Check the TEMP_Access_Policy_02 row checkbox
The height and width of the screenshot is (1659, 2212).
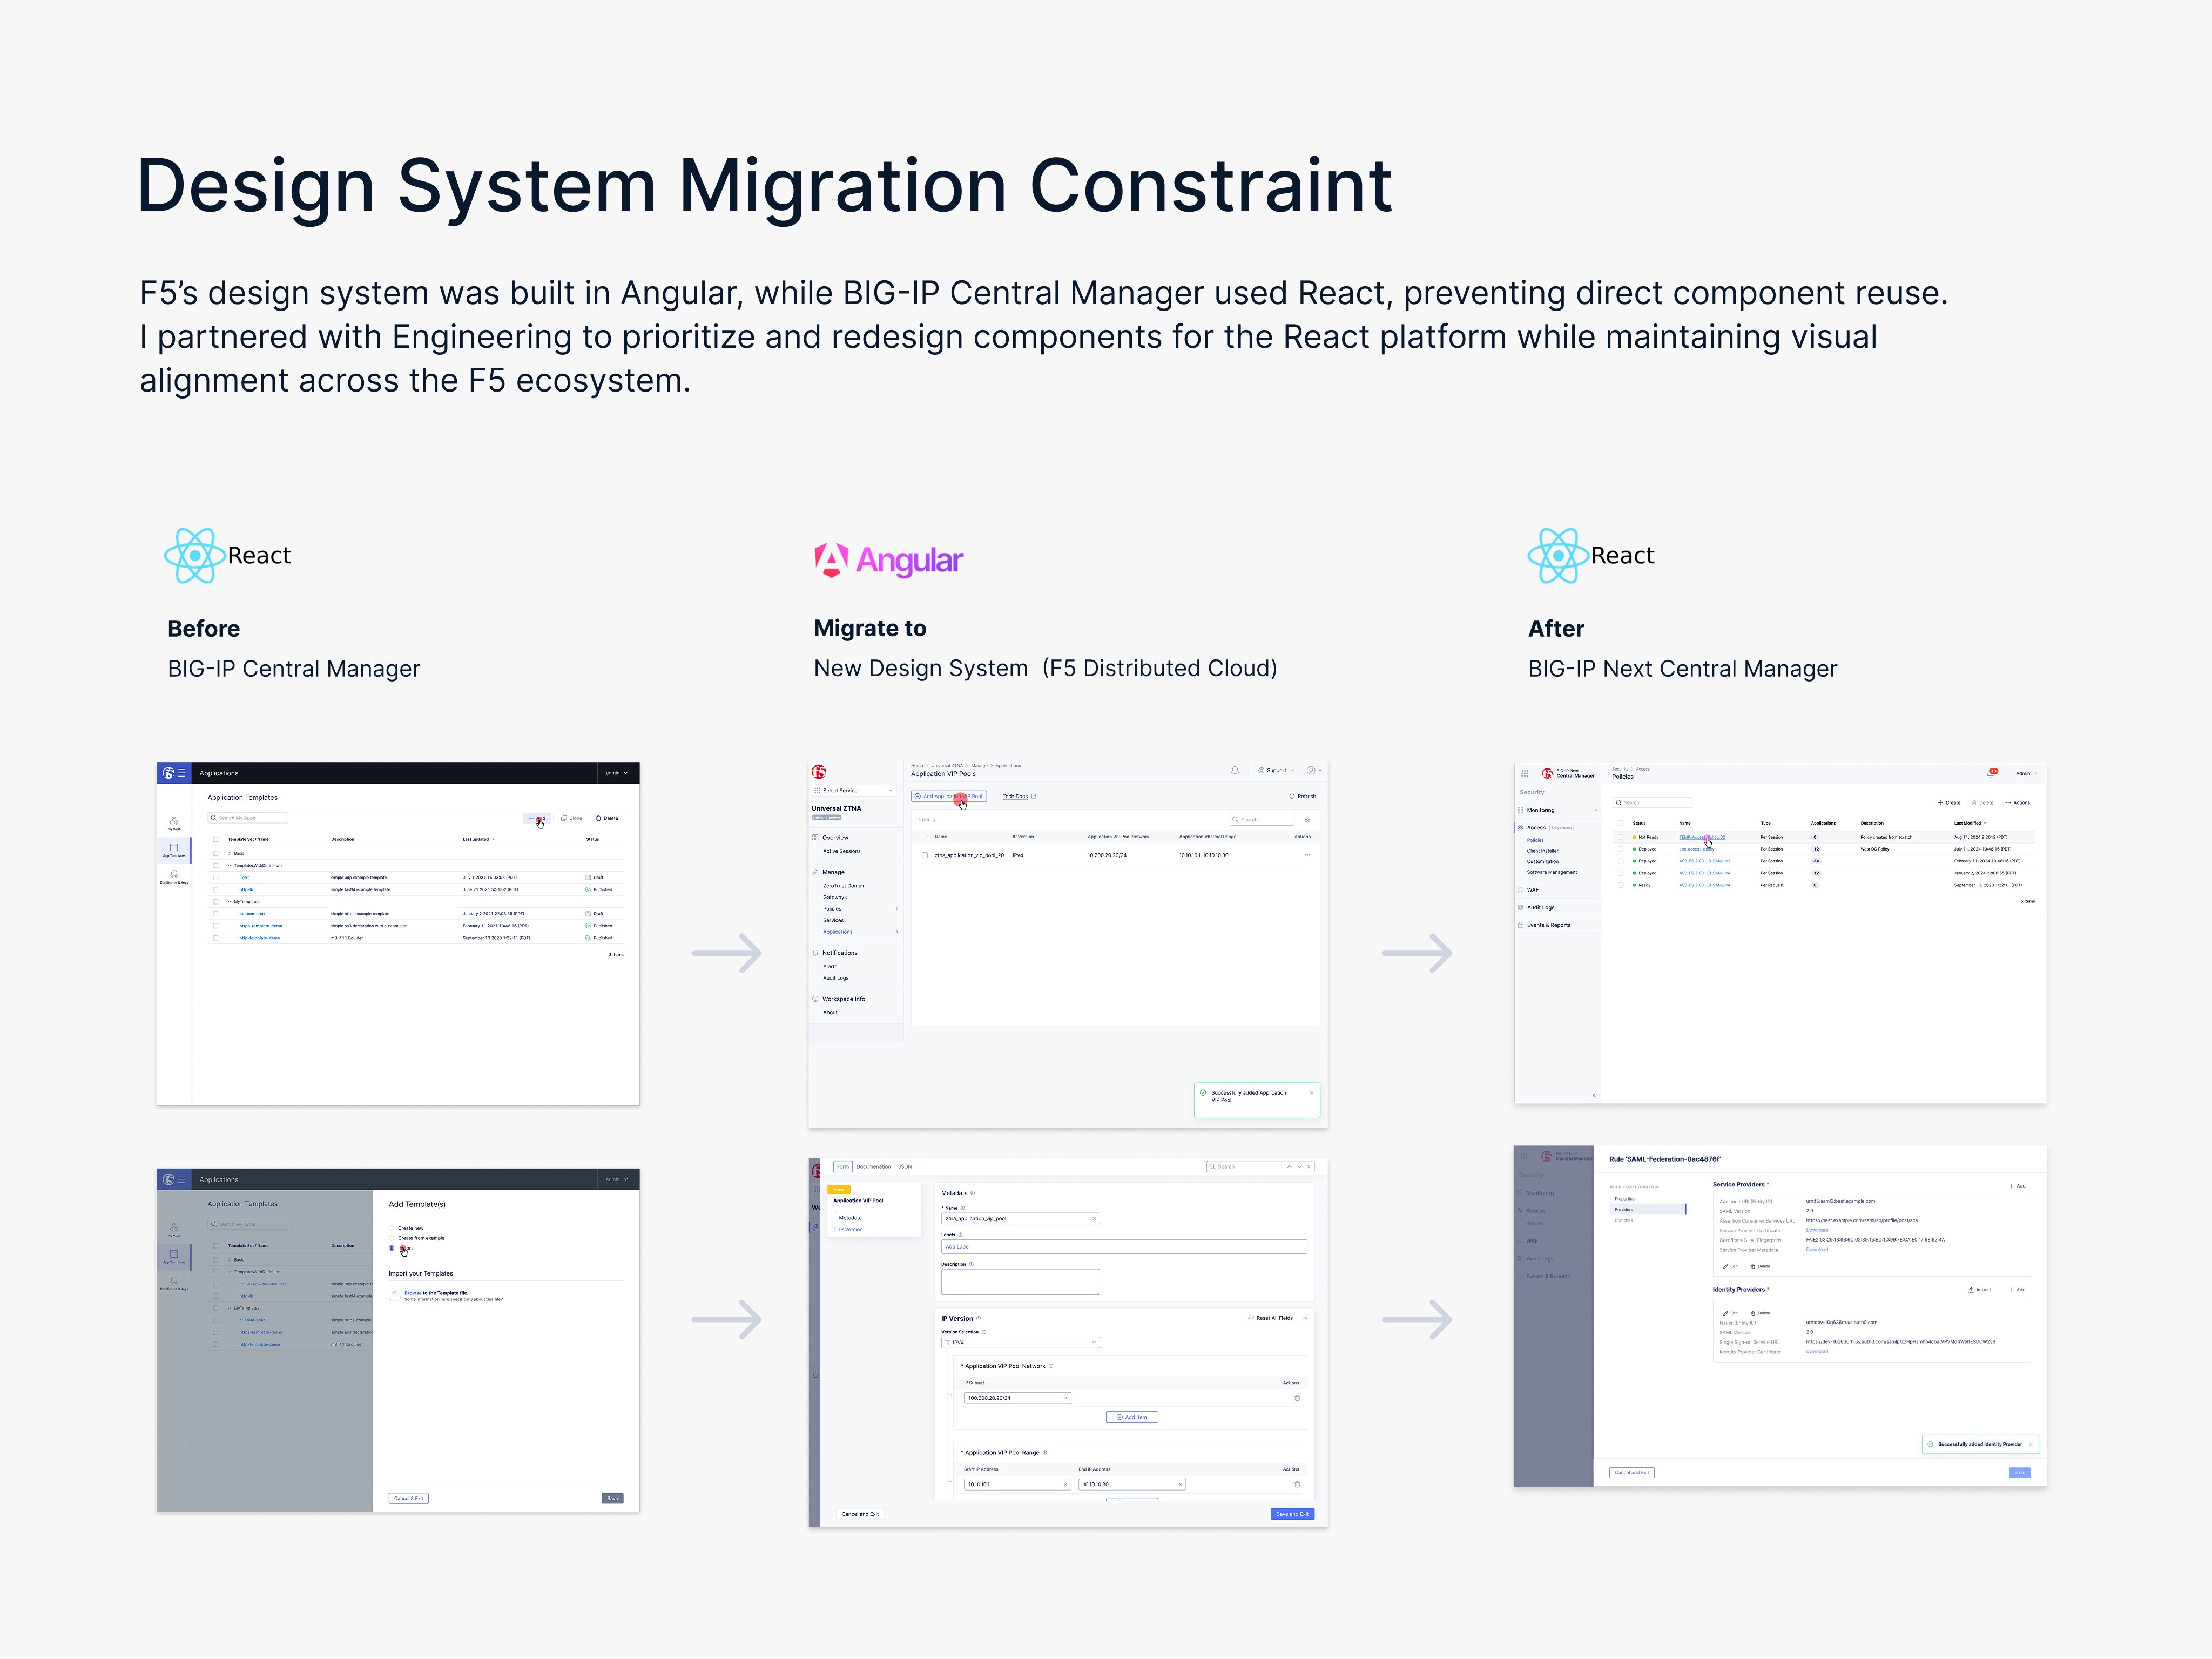click(x=1621, y=837)
